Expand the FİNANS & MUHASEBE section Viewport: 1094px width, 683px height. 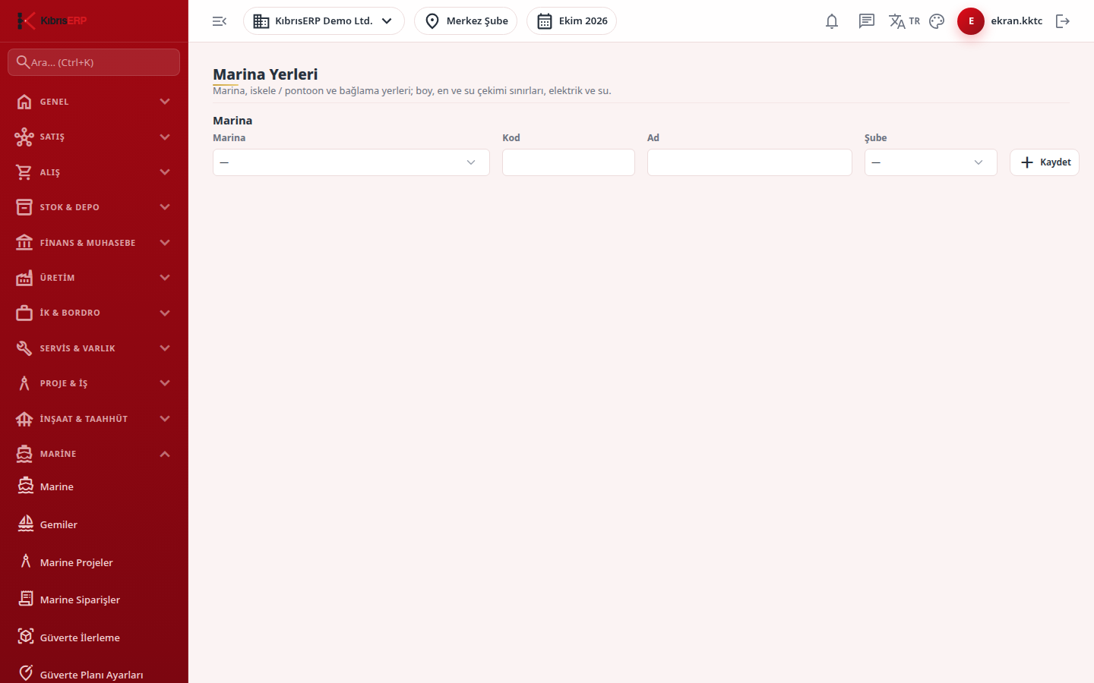pos(94,243)
